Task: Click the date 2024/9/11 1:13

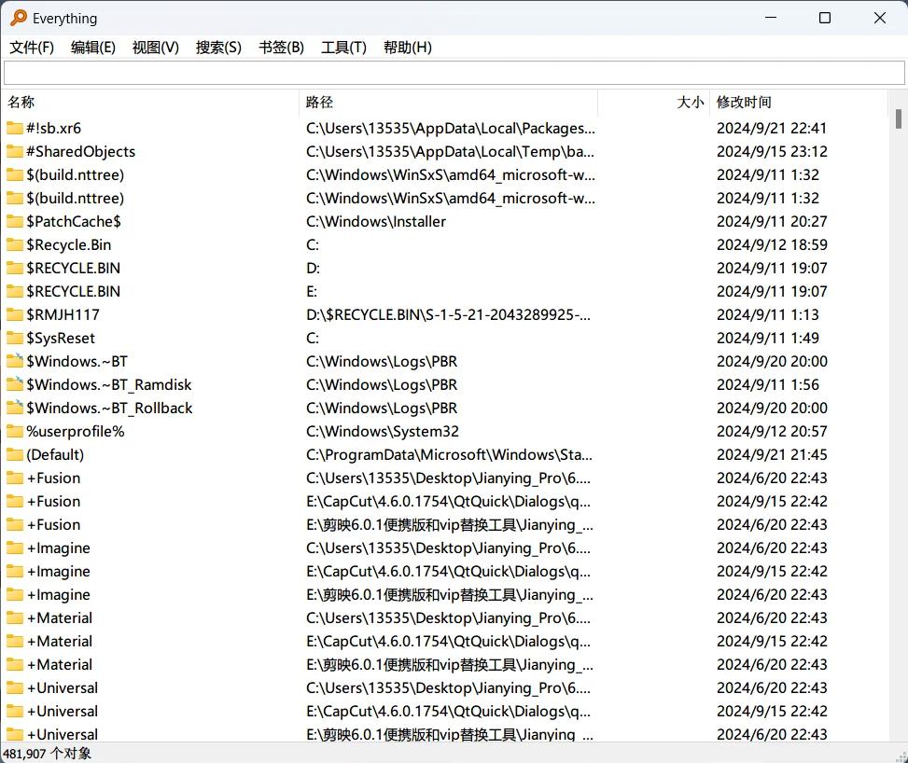Action: [x=768, y=315]
